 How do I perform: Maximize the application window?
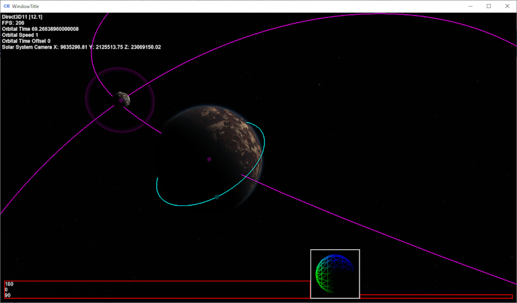(489, 6)
